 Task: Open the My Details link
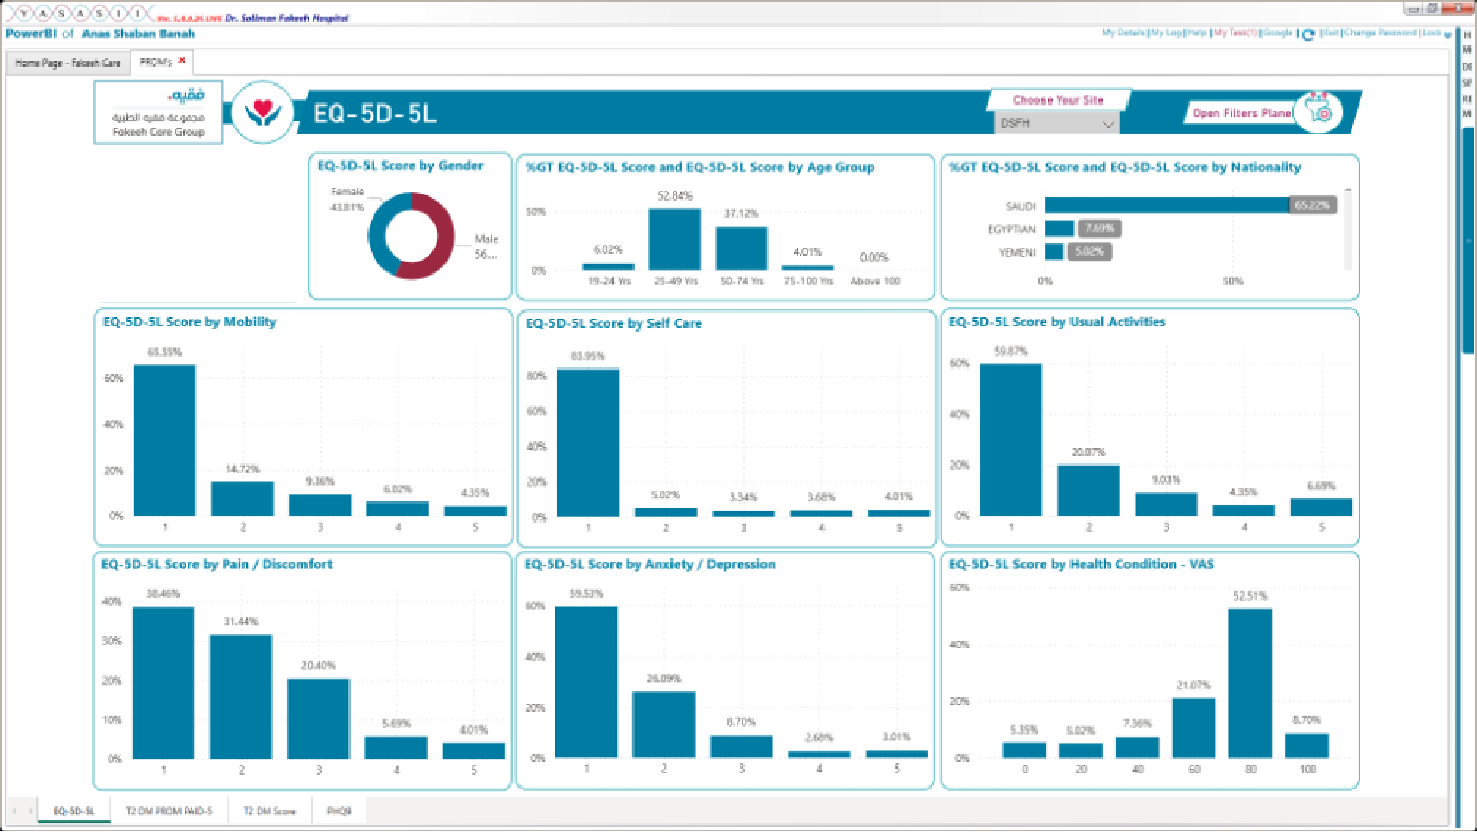(x=1123, y=33)
